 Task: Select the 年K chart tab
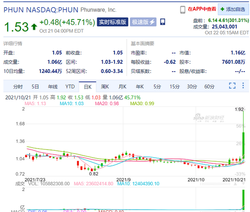coord(140,87)
